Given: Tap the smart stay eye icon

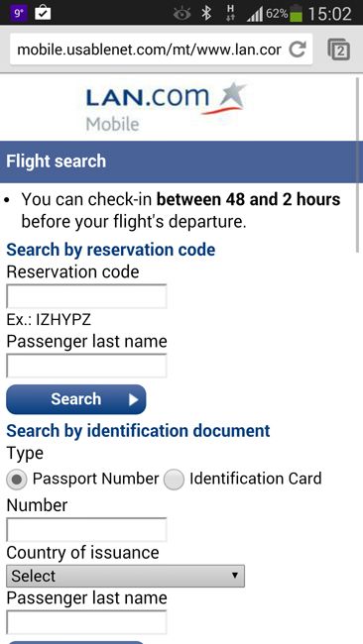Looking at the screenshot, I should click(181, 14).
